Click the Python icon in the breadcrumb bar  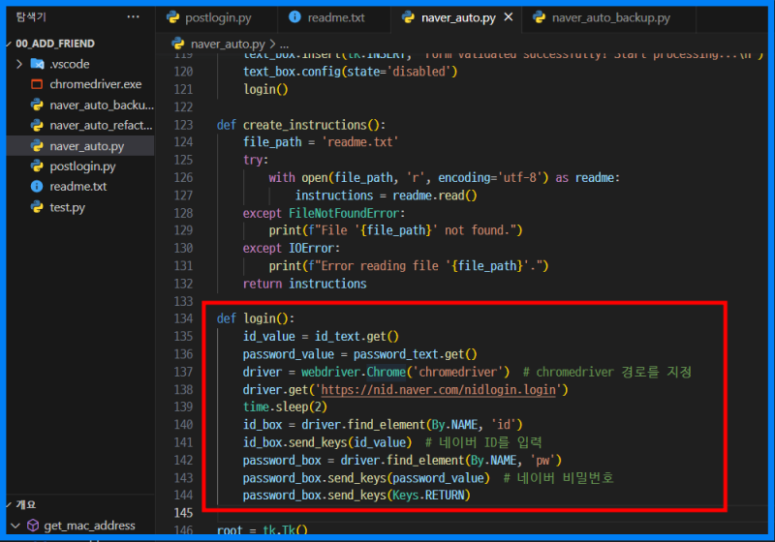[x=178, y=45]
